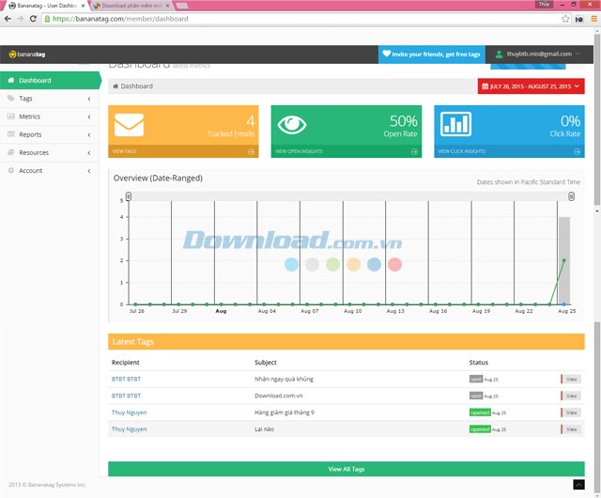Select Dashboard in the sidebar
The image size is (601, 498).
pos(50,81)
